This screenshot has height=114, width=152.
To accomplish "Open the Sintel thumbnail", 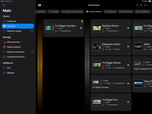I will point(138,46).
